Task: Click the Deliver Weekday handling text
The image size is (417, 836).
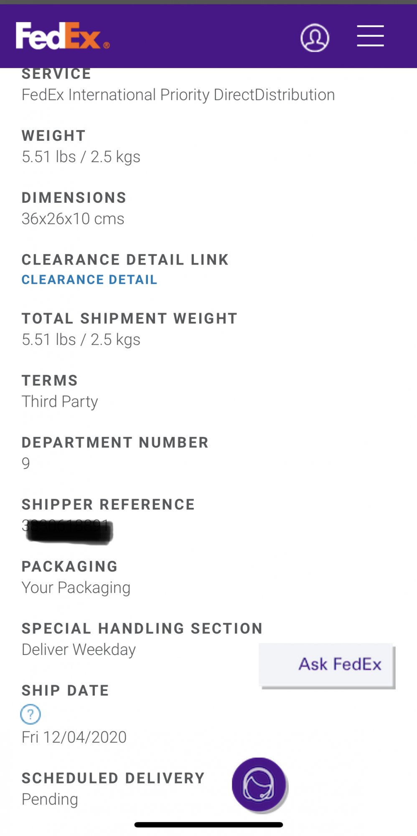Action: [x=79, y=650]
